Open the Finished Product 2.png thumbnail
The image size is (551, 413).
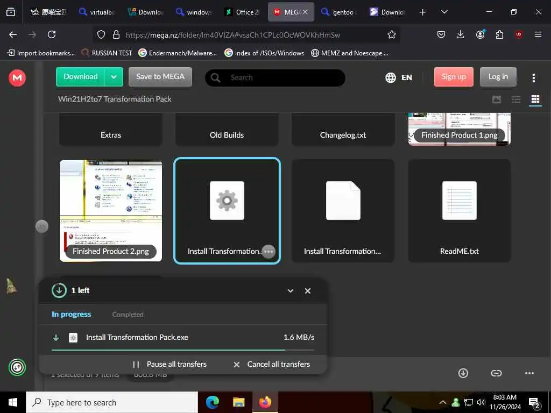(111, 211)
